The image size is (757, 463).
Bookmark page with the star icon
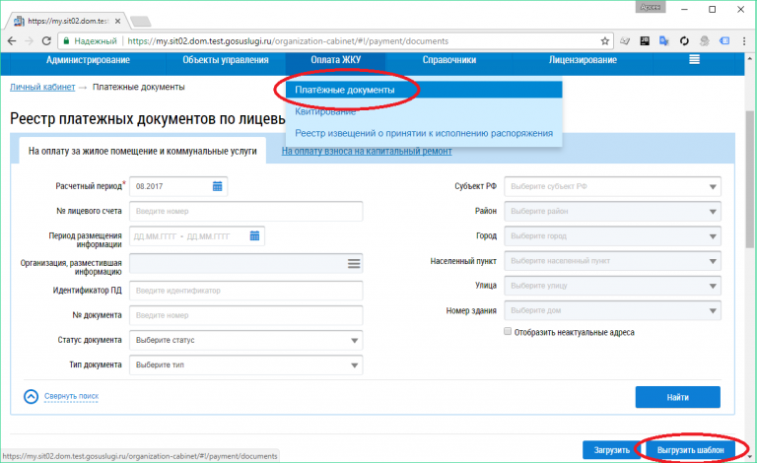pos(603,41)
